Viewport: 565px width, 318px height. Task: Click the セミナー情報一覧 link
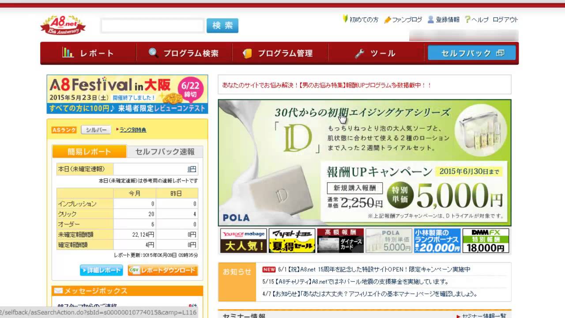[484, 316]
